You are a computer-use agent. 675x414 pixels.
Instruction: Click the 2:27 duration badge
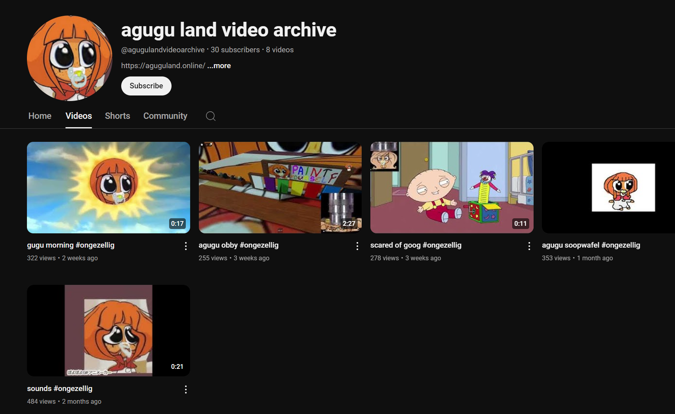click(349, 223)
